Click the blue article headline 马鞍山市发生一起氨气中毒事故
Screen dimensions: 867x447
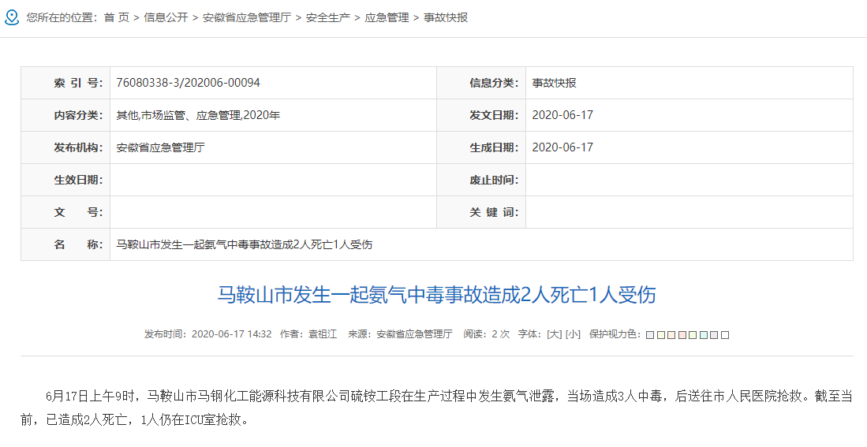click(436, 295)
